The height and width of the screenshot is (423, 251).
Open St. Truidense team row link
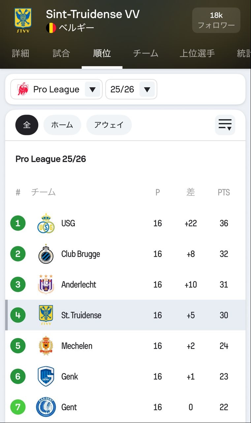81,315
